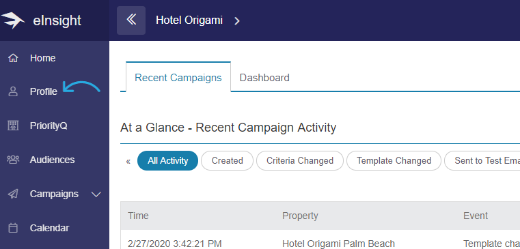Click the Calendar icon in sidebar

13,228
